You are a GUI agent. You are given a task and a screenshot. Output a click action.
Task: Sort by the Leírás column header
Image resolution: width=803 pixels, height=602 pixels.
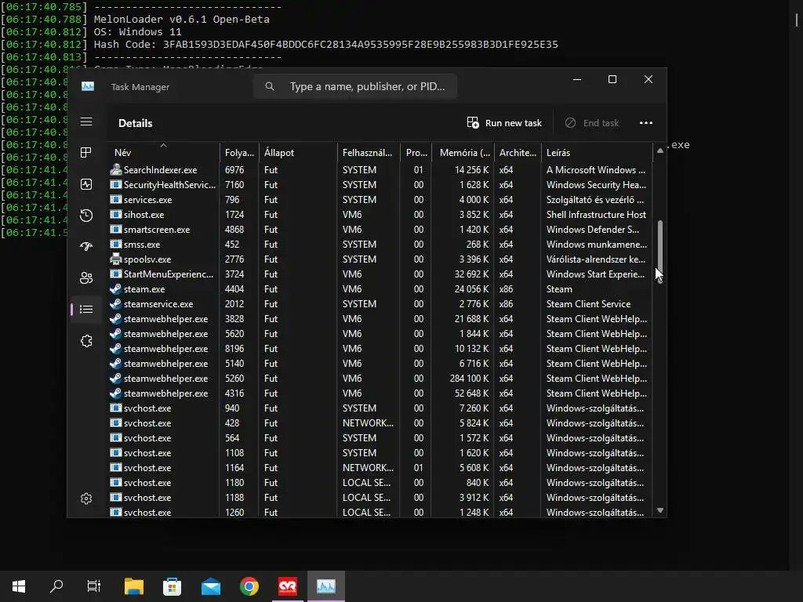tap(597, 153)
